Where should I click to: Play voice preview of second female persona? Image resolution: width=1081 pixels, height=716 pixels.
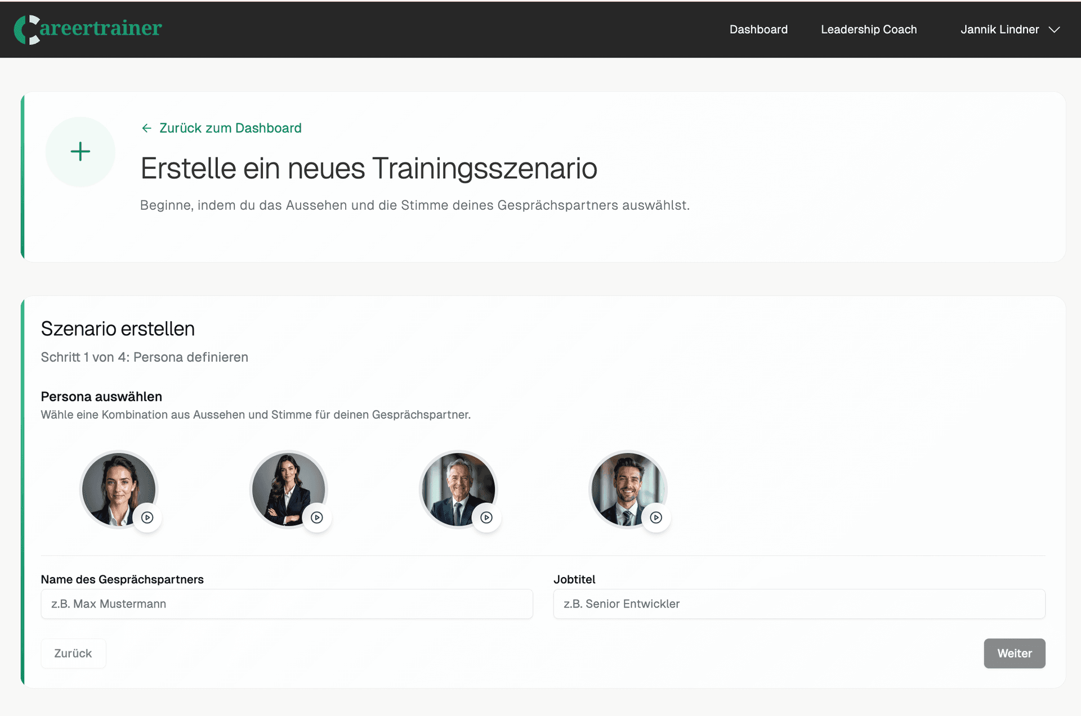click(x=317, y=517)
